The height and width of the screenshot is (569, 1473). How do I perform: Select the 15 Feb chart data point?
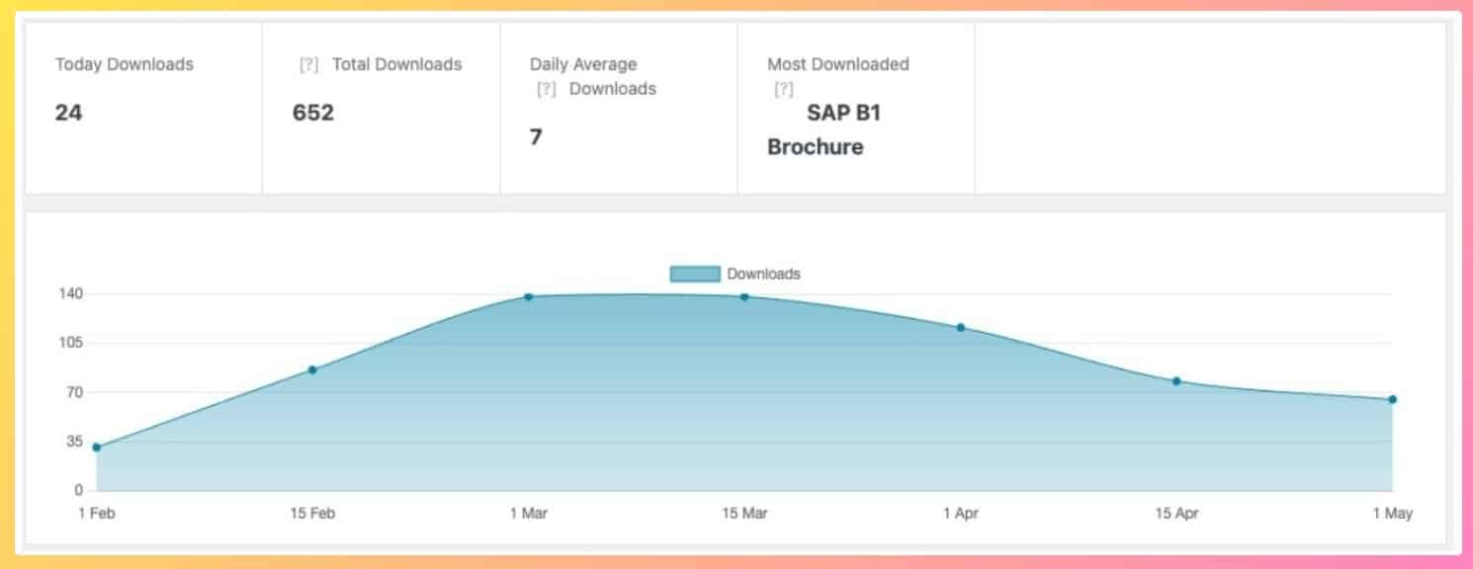click(x=312, y=370)
